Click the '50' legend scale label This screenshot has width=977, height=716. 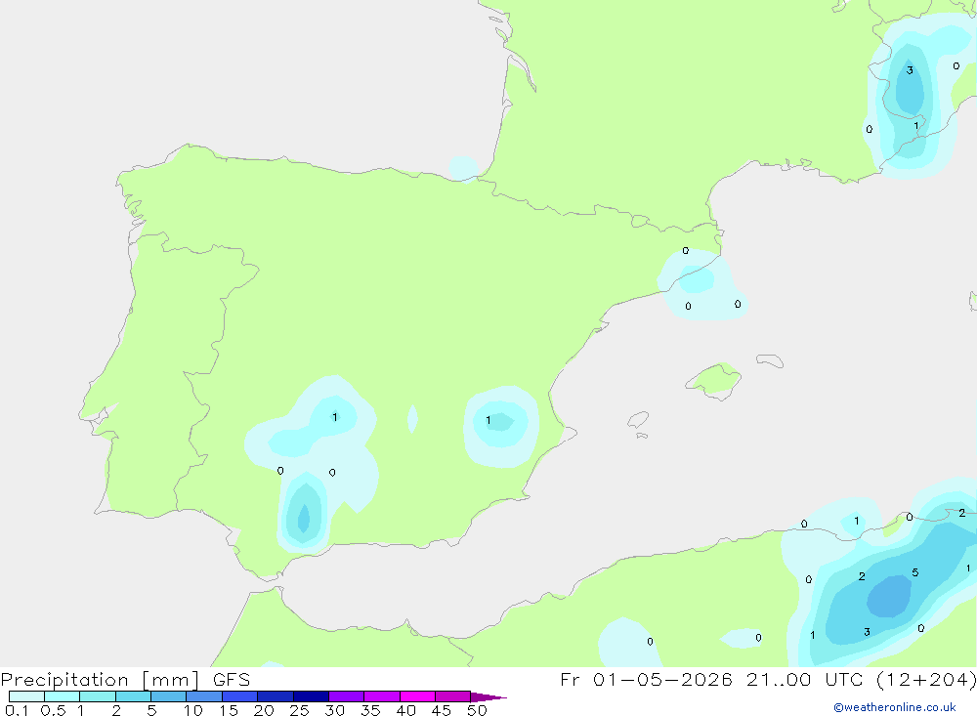(477, 710)
